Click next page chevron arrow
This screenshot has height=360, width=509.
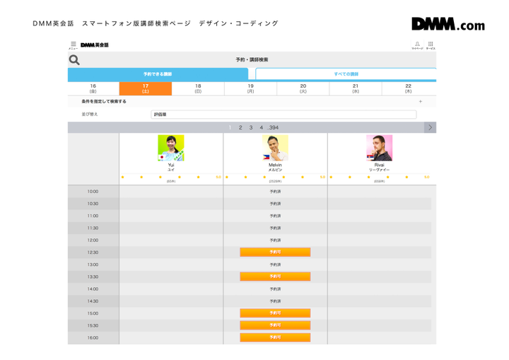[430, 127]
